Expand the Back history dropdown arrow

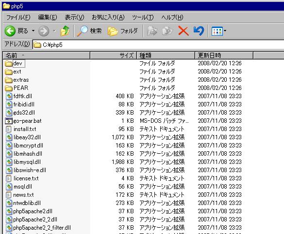[x=33, y=31]
